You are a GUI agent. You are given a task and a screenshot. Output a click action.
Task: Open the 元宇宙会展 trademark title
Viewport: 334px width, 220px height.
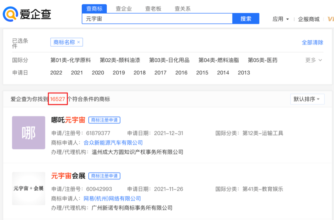(x=68, y=176)
